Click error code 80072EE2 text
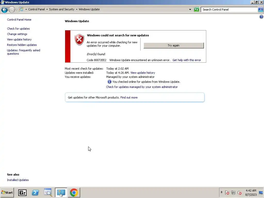 [96, 60]
